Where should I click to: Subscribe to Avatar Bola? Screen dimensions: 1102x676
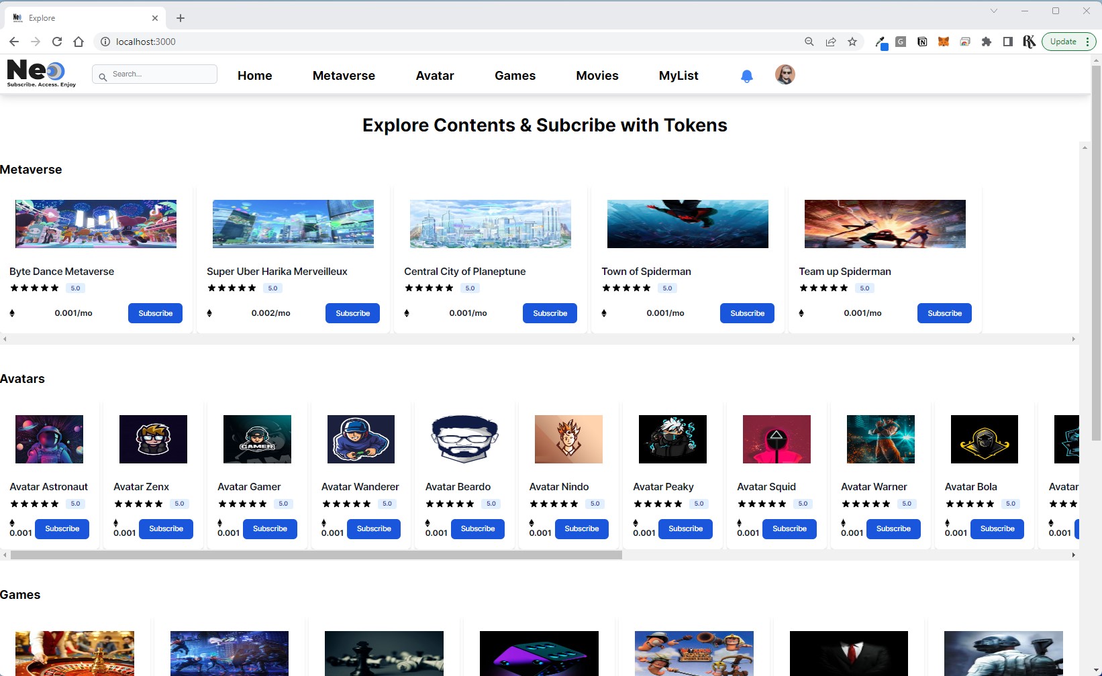pyautogui.click(x=997, y=528)
